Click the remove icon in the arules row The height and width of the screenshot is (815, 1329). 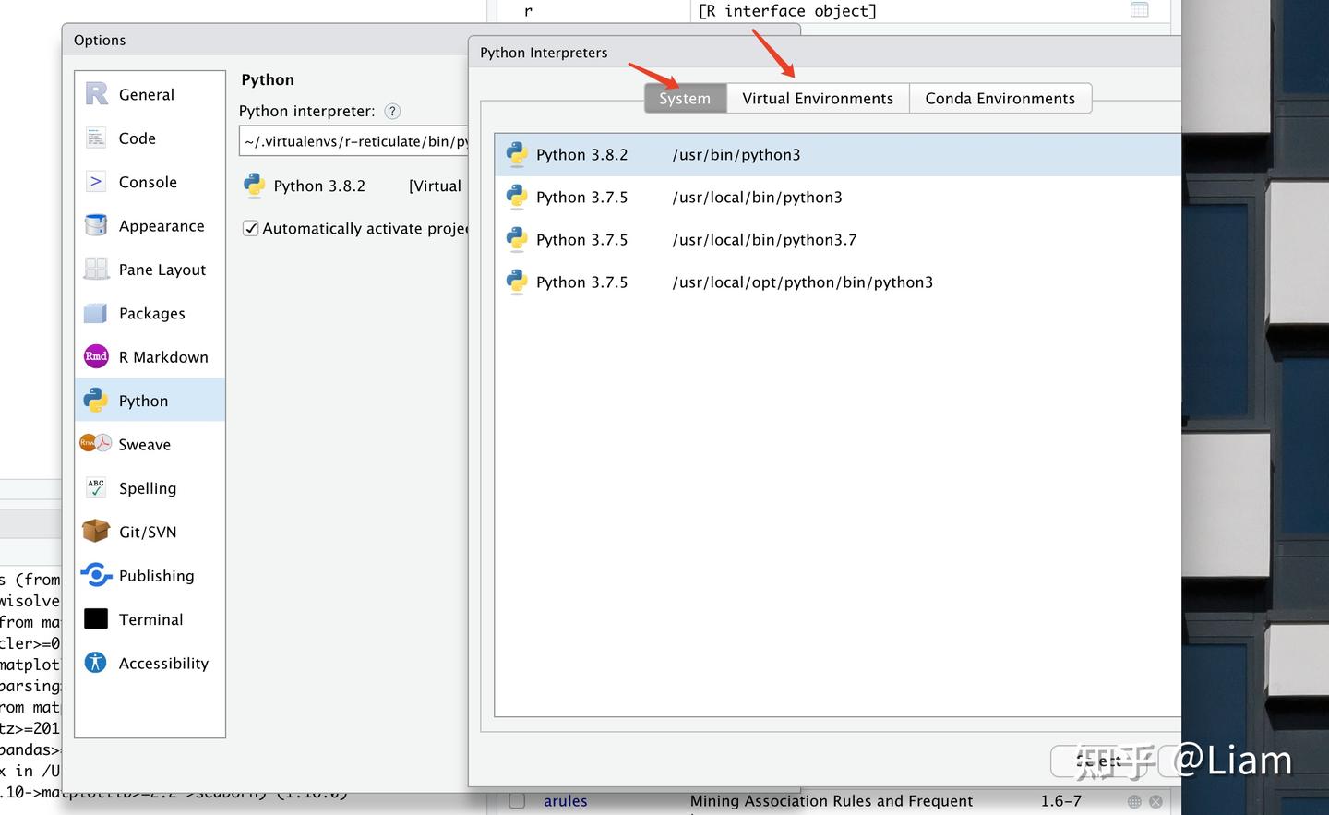coord(1155,801)
